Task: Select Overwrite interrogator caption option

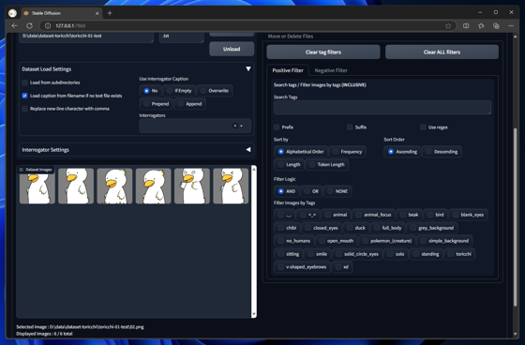Action: coord(215,91)
